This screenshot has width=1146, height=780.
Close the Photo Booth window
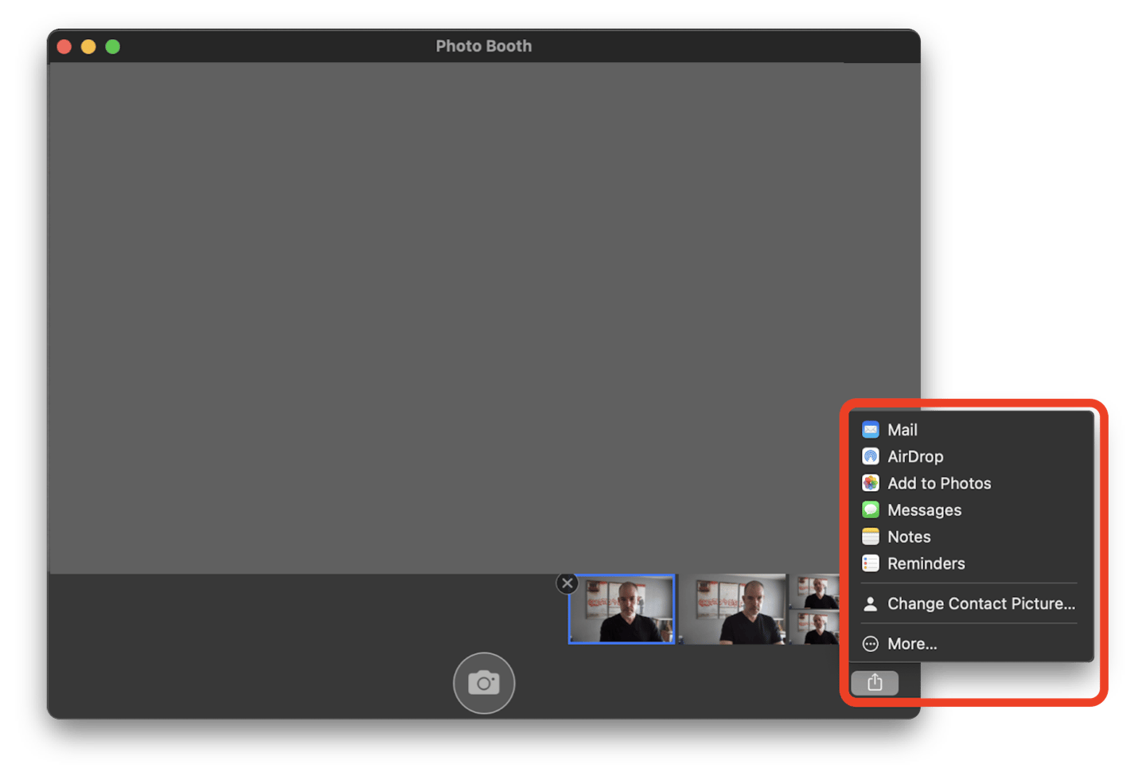[64, 47]
